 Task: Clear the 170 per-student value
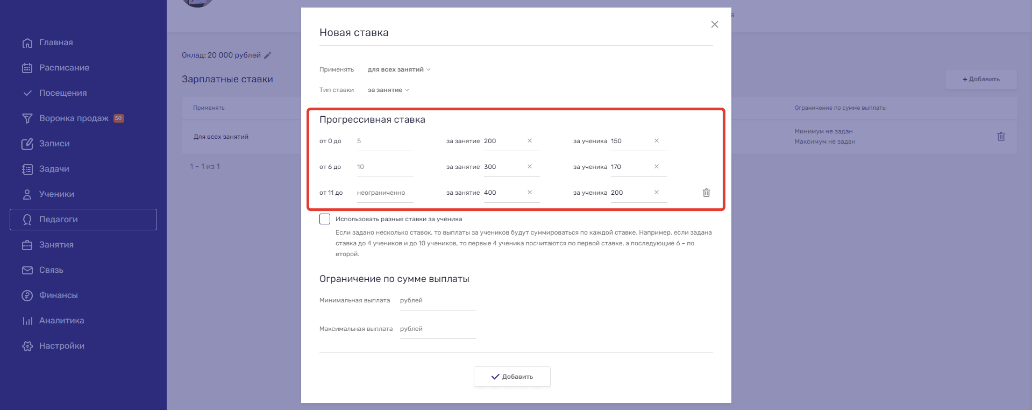656,167
